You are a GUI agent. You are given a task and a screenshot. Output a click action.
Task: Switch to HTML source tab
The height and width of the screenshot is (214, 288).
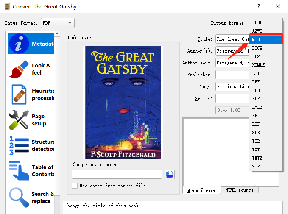coord(239,190)
